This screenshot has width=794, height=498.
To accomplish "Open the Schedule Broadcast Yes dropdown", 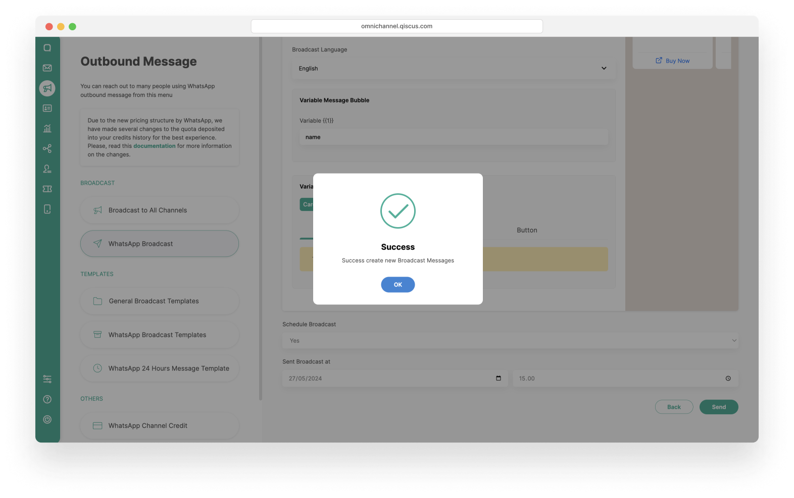I will click(x=510, y=341).
